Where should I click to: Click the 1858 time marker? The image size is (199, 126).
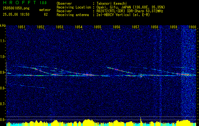pyautogui.click(x=154, y=27)
